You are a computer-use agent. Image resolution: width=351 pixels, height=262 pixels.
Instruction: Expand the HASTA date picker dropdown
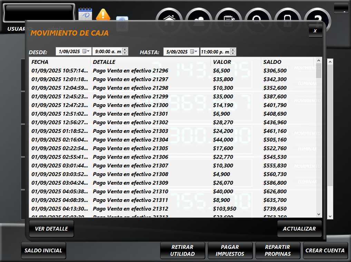point(194,52)
